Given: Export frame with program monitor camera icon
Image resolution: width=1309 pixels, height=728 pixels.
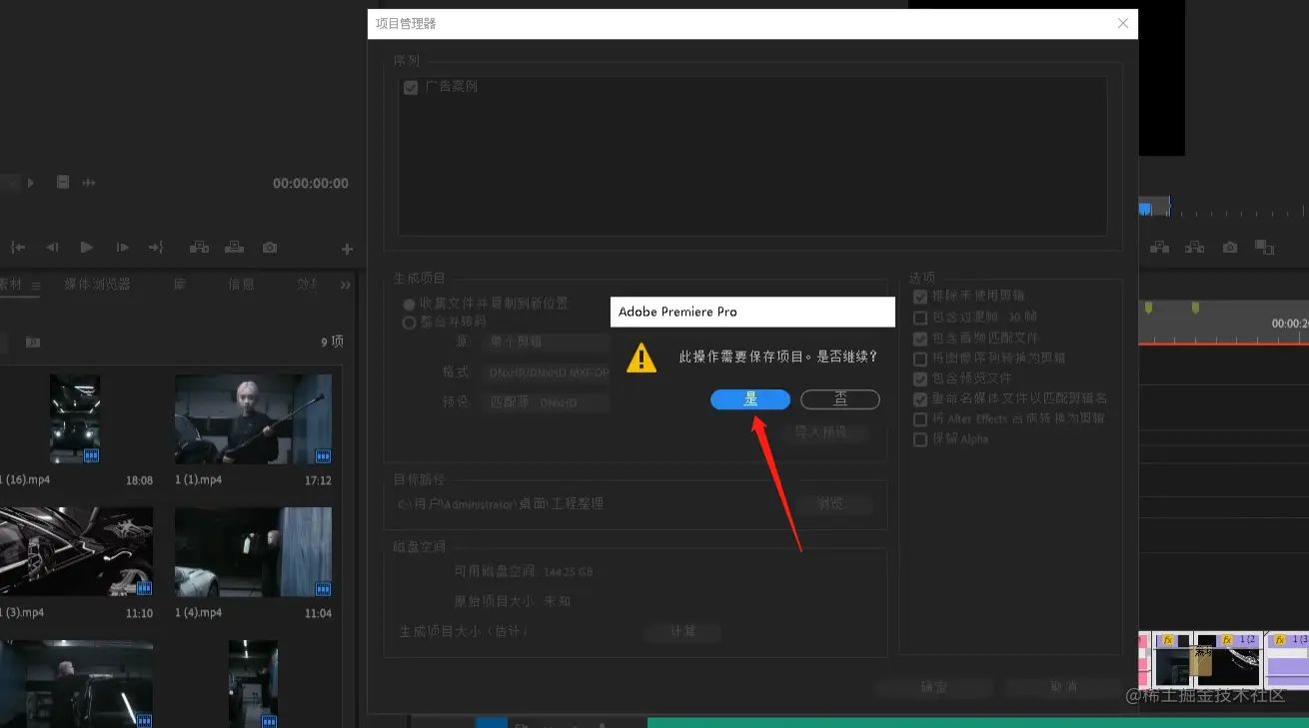Looking at the screenshot, I should [x=1230, y=247].
